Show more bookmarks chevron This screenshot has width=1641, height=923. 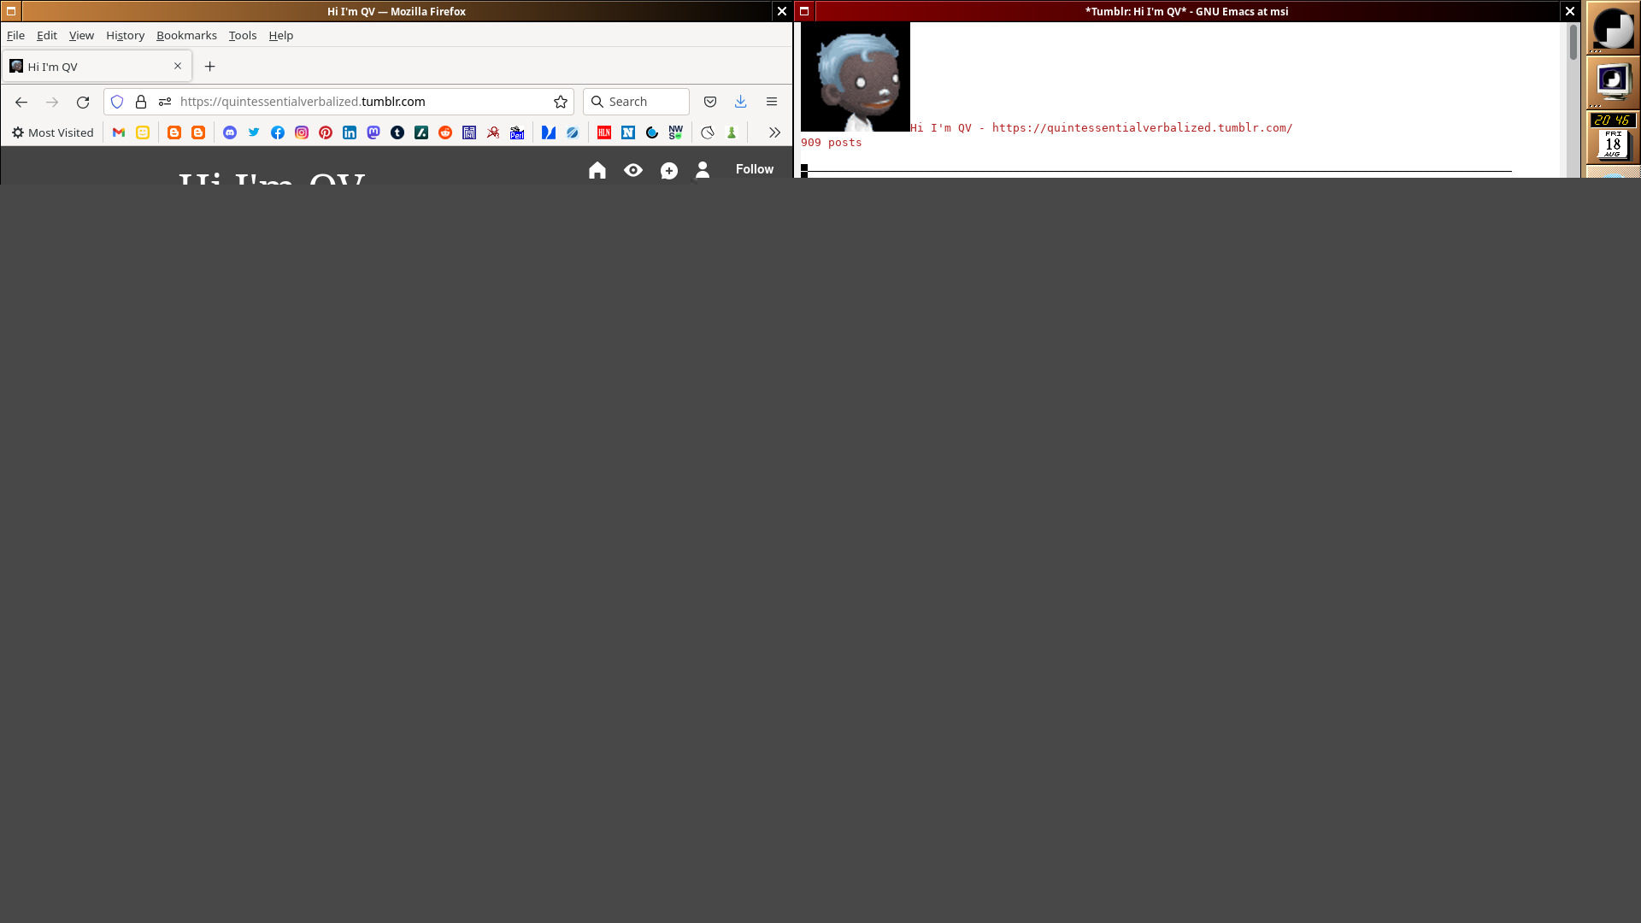(774, 132)
